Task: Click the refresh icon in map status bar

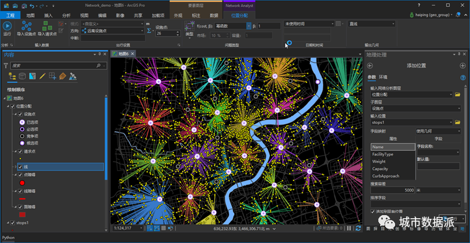Action: (358, 228)
